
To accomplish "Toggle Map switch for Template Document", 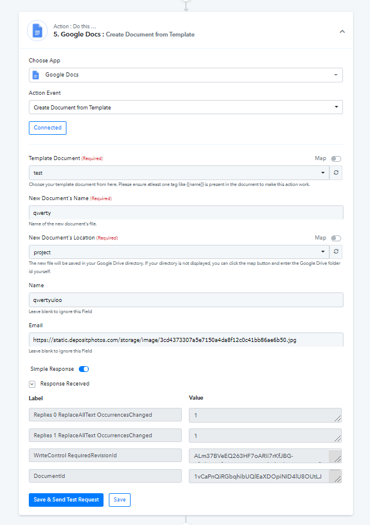I will click(336, 159).
